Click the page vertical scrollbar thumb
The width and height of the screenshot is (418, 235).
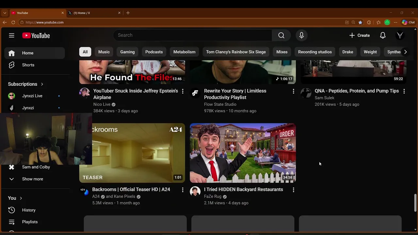pos(415,203)
